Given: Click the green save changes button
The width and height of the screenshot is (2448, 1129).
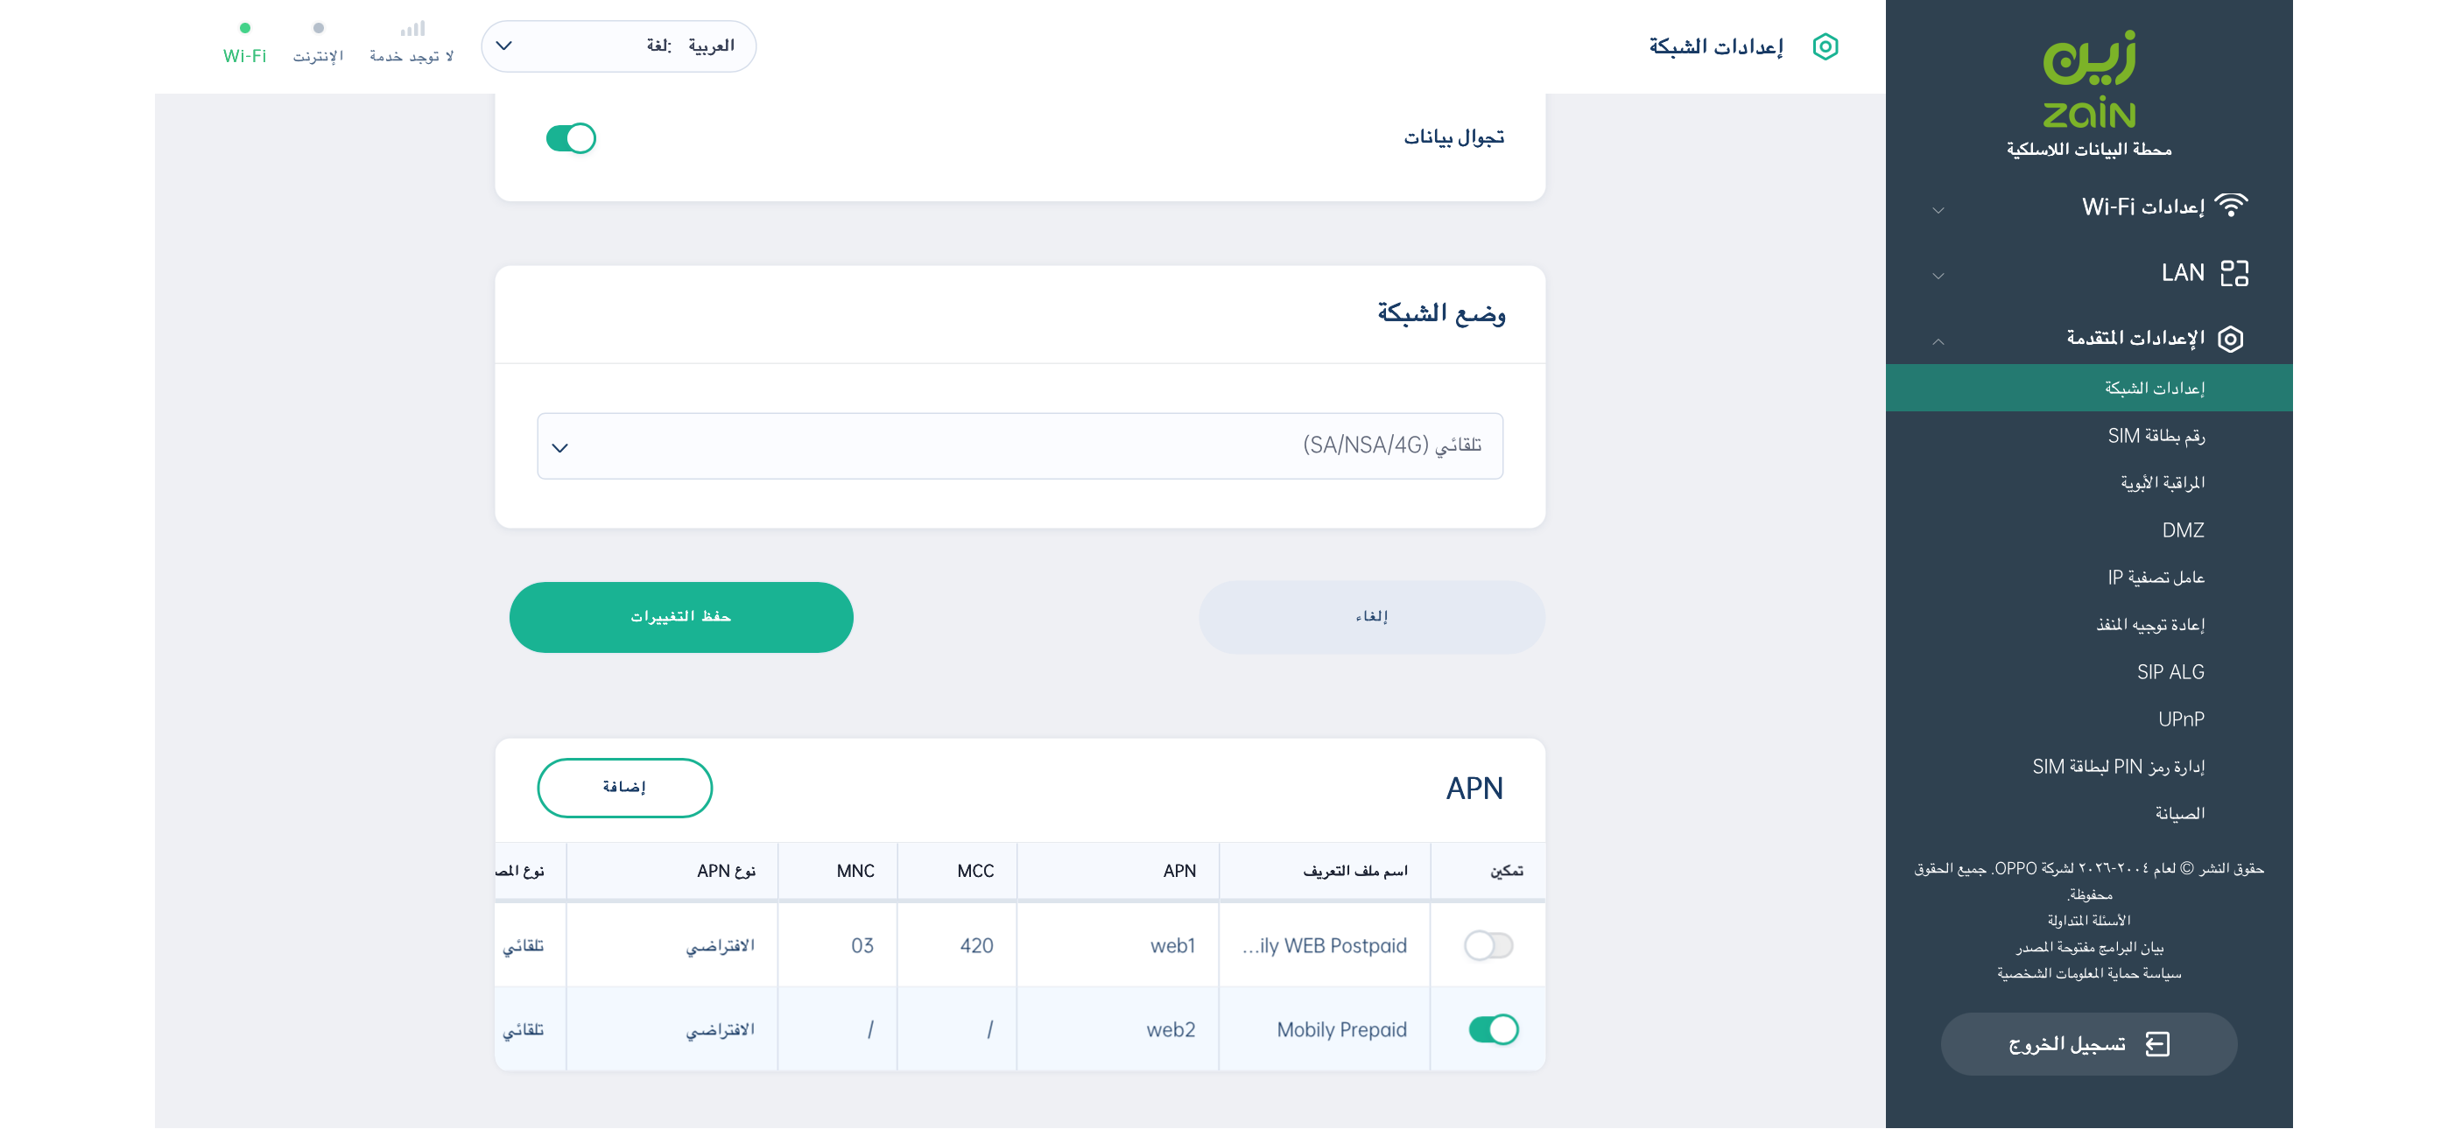Looking at the screenshot, I should point(680,618).
